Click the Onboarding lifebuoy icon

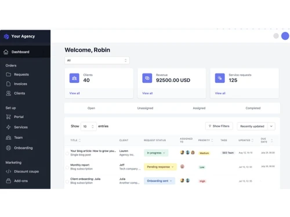(8, 148)
